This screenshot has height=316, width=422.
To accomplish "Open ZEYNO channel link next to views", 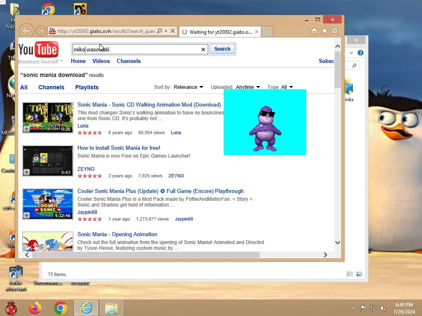I will (176, 176).
